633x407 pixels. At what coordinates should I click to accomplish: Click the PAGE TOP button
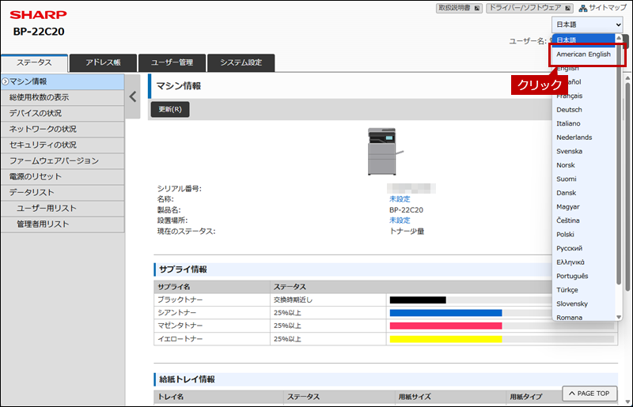click(589, 394)
